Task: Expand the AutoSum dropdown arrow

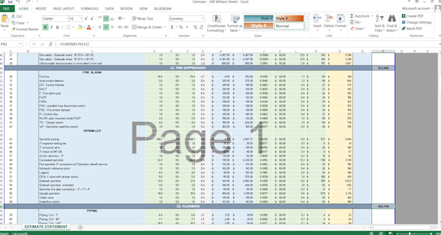Action: click(x=372, y=16)
